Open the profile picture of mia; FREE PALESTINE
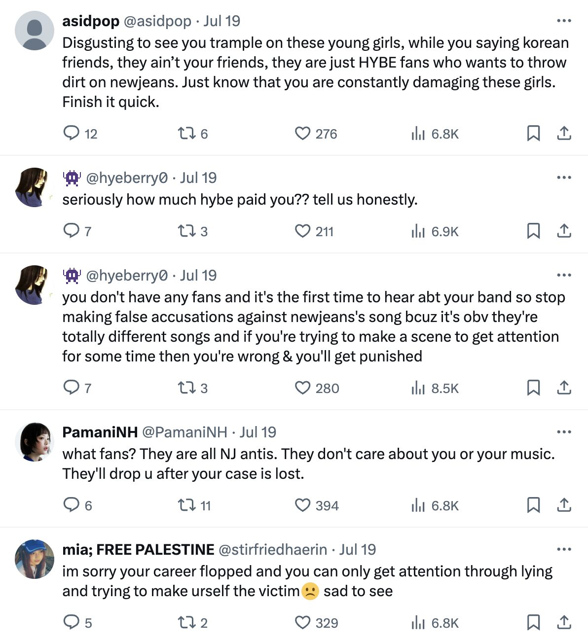The width and height of the screenshot is (588, 643). [34, 559]
